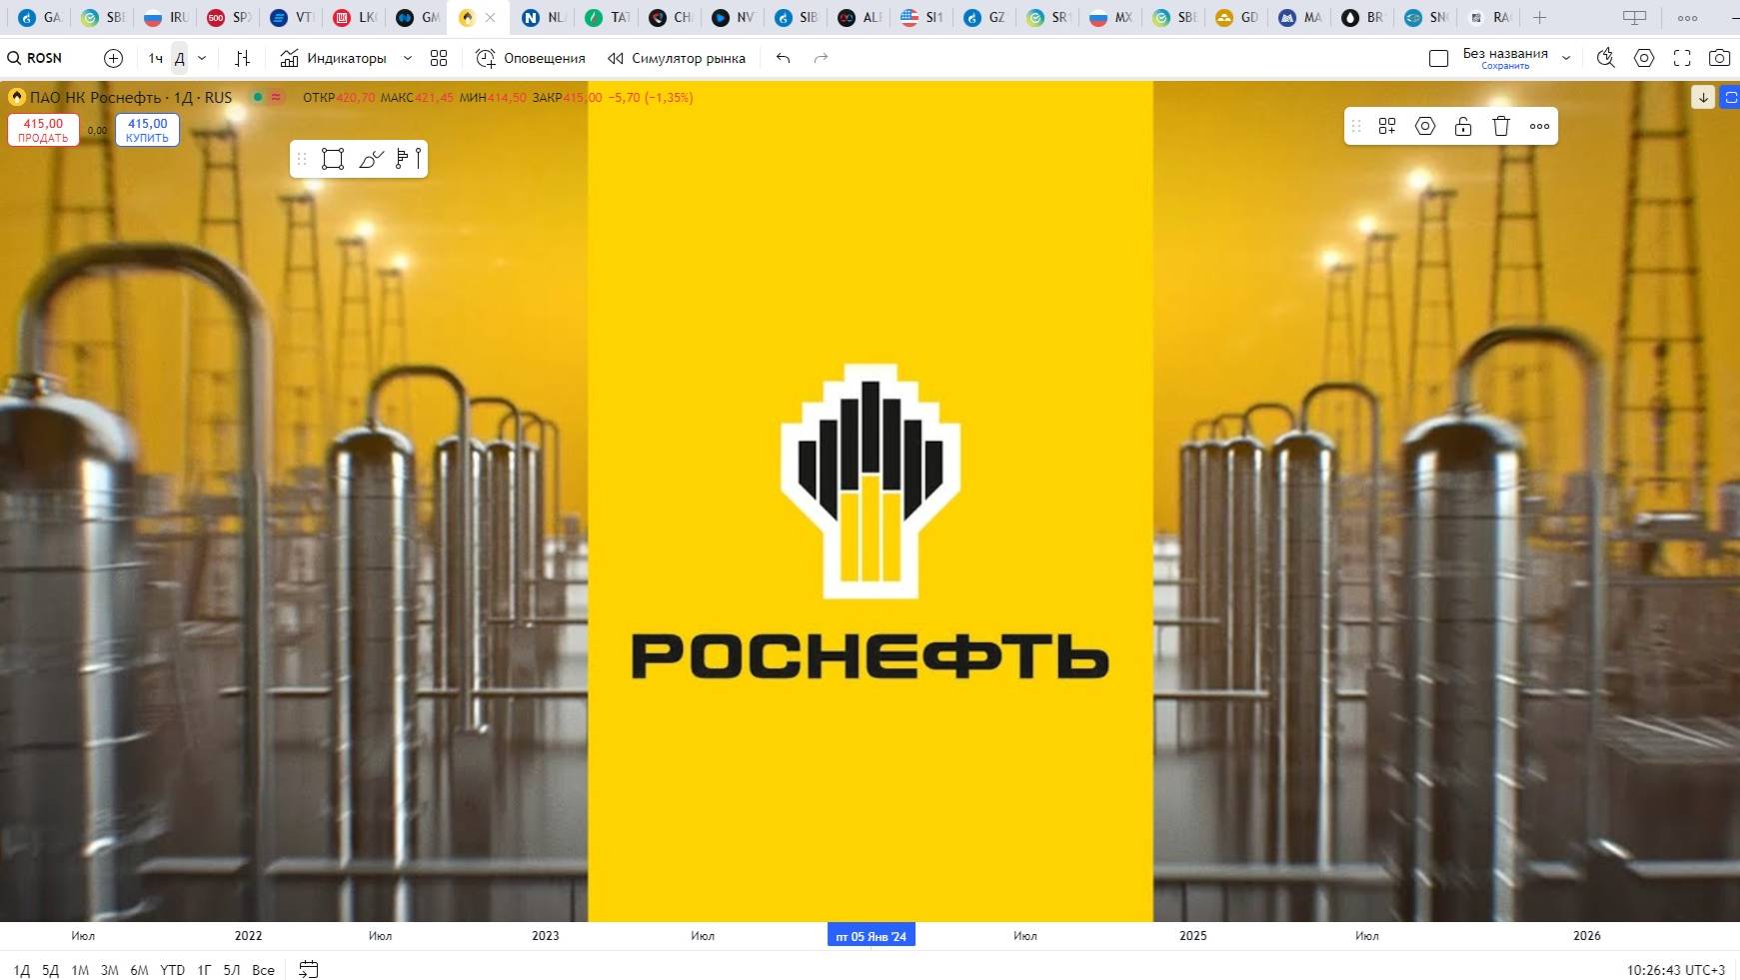Screen dimensions: 1740x980
Task: Expand the time interval dropdown
Action: point(202,58)
